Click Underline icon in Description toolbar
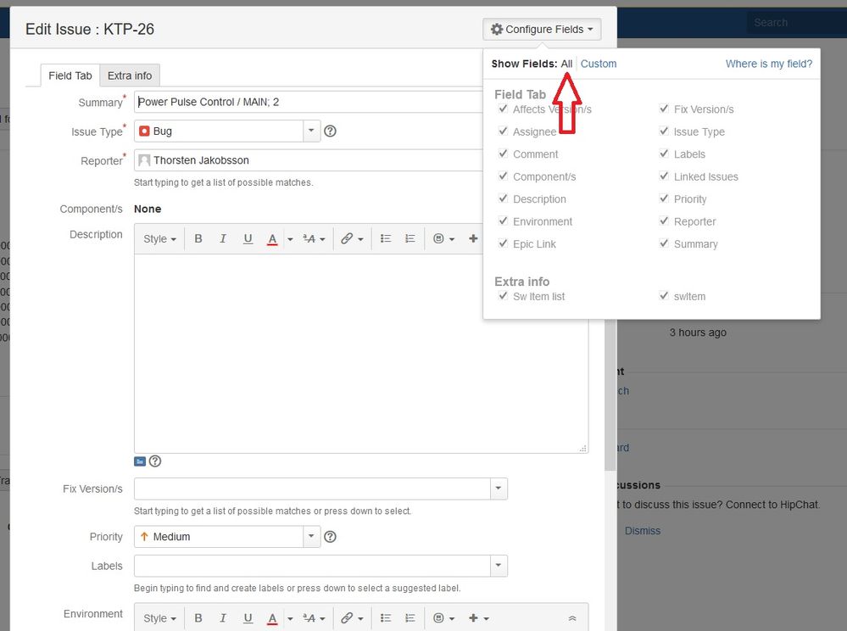Viewport: 847px width, 631px height. (248, 238)
